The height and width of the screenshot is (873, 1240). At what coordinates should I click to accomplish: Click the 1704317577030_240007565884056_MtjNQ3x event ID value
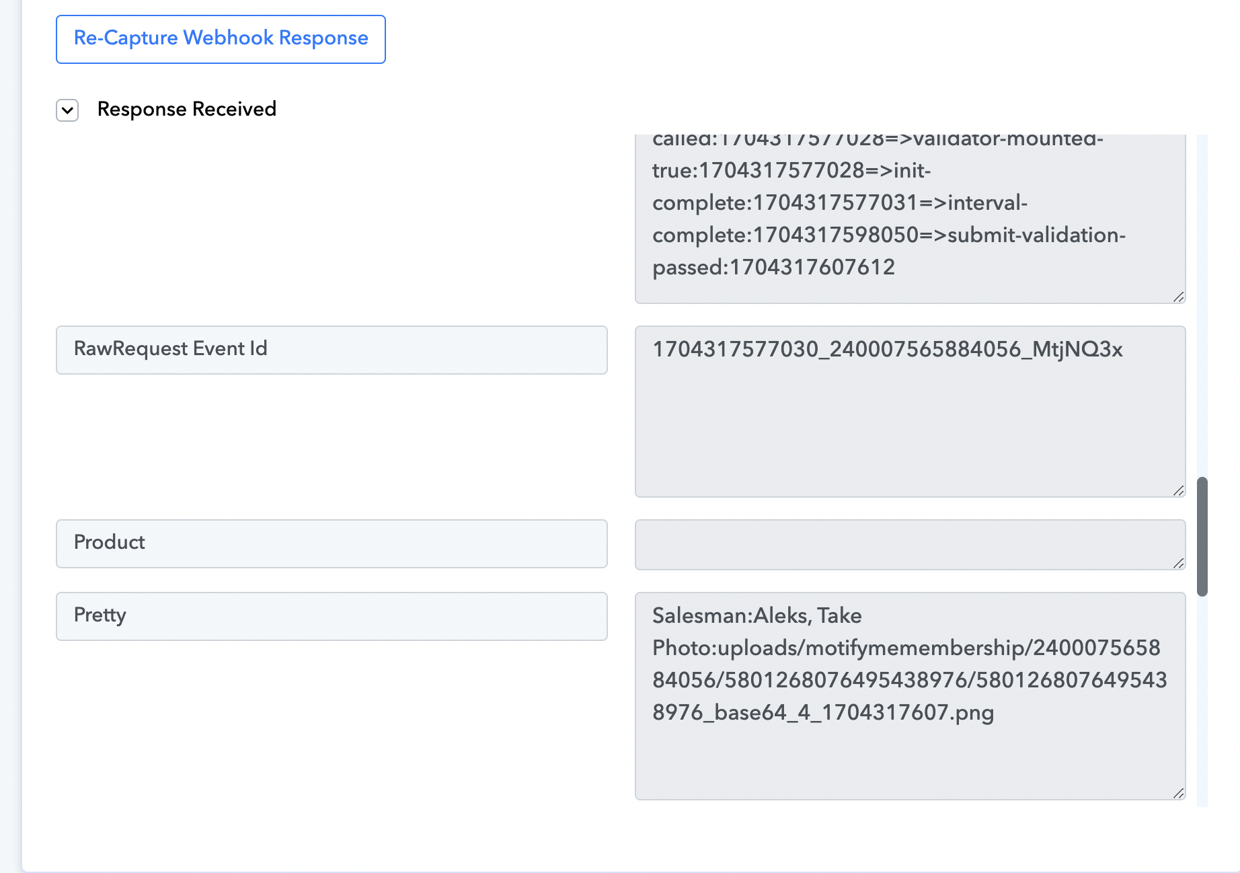pos(888,349)
